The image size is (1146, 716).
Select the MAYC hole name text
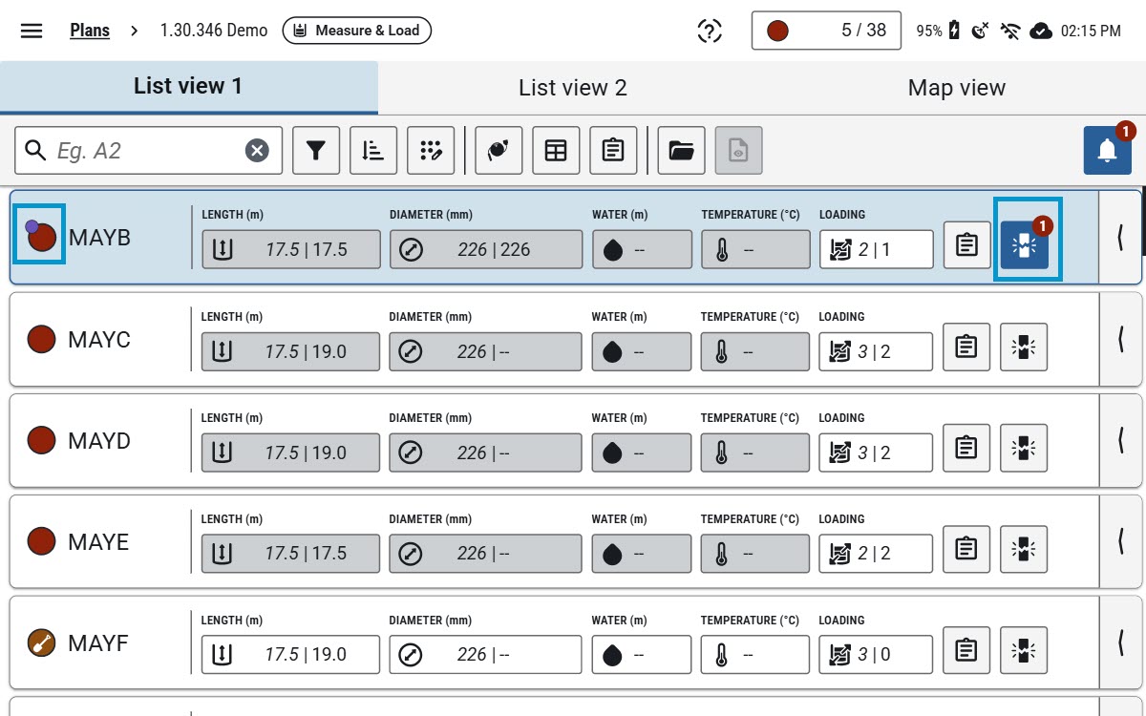point(99,340)
